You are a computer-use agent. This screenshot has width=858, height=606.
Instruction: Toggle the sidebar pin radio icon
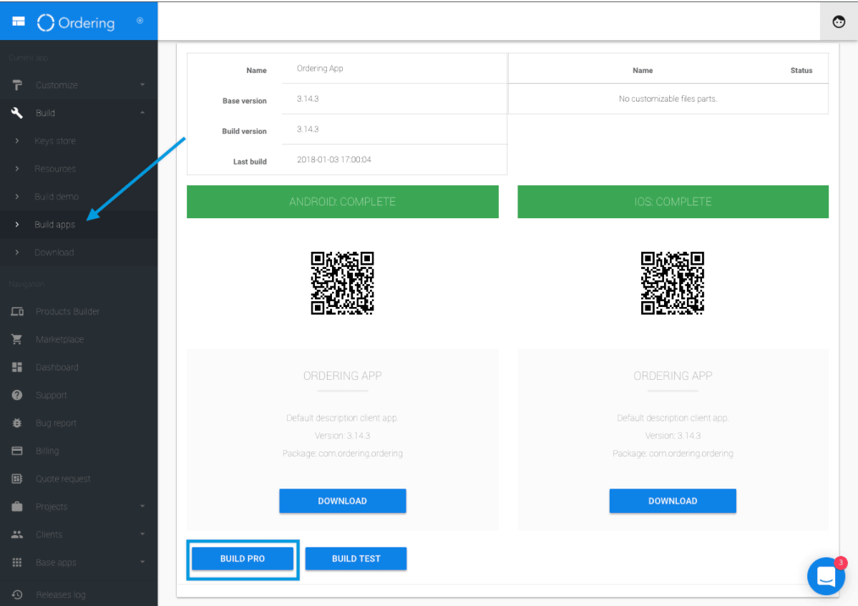140,20
